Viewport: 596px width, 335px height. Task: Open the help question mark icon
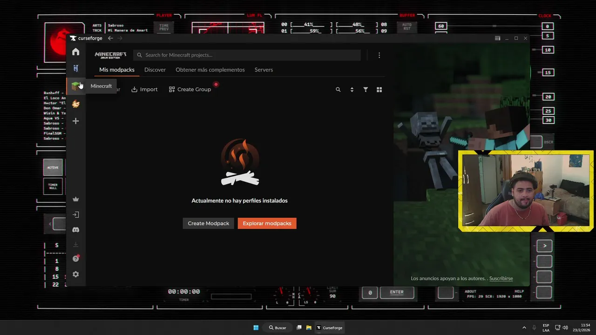coord(75,259)
